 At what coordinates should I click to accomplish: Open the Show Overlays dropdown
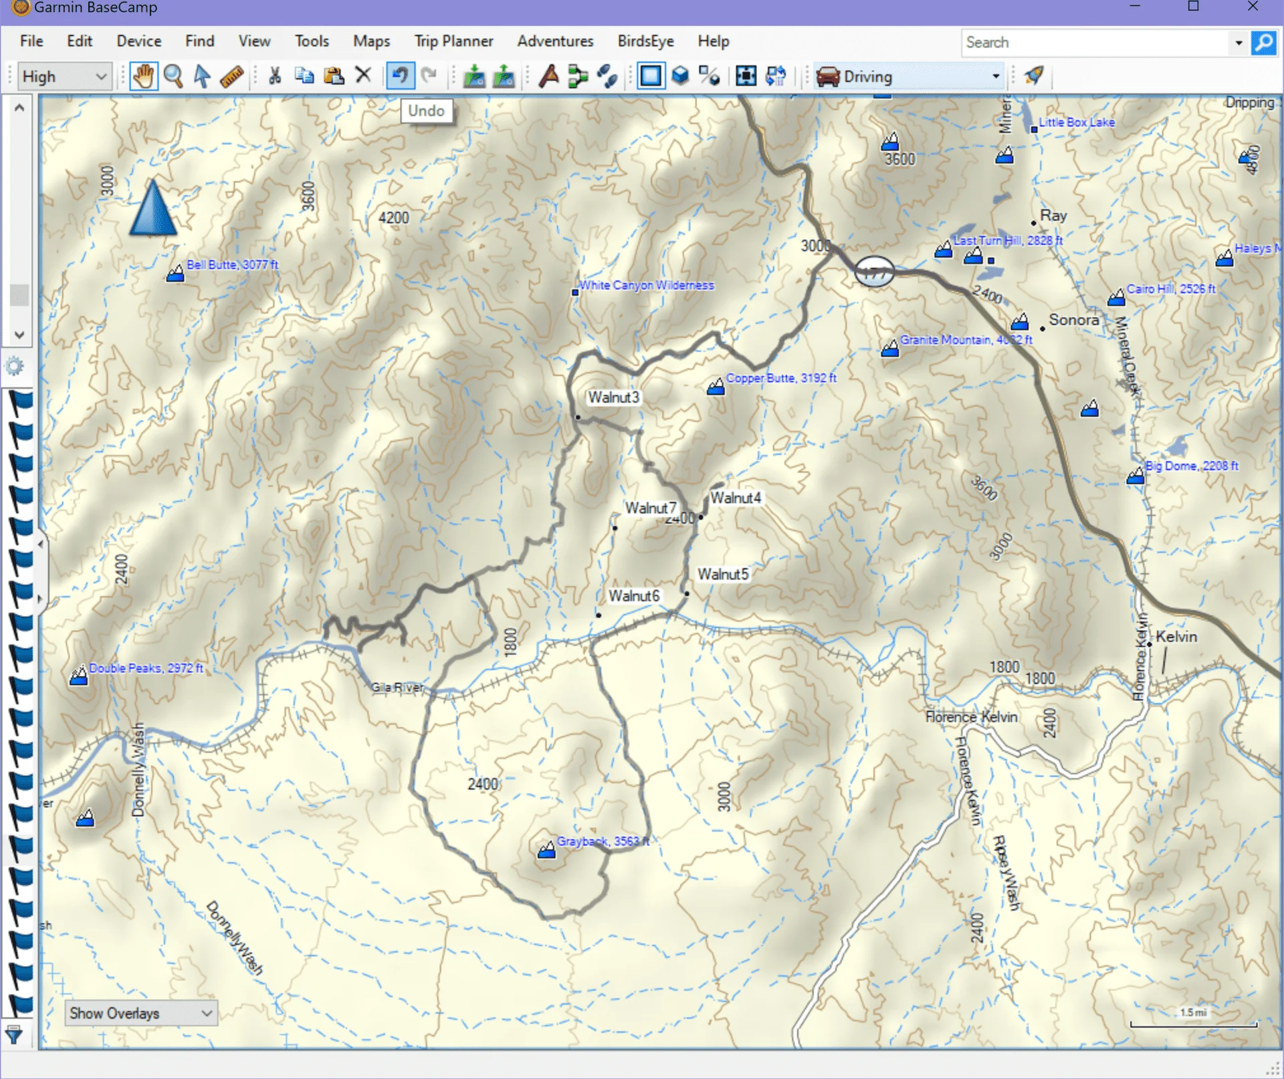(x=141, y=1013)
